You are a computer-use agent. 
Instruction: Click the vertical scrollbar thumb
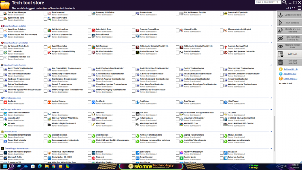pos(275,134)
